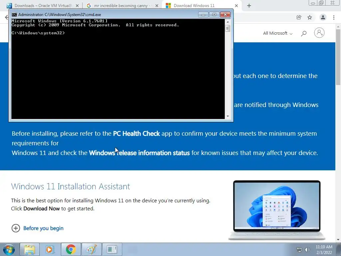The image size is (341, 256).
Task: Open Chrome's three-dot menu
Action: (334, 17)
